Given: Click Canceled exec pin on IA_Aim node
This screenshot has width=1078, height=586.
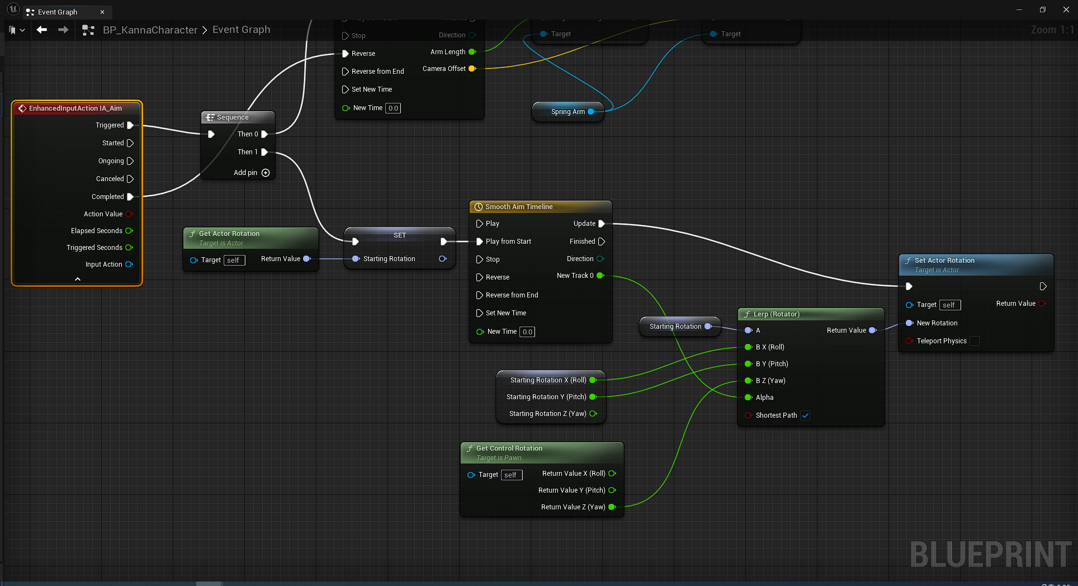Looking at the screenshot, I should [130, 179].
